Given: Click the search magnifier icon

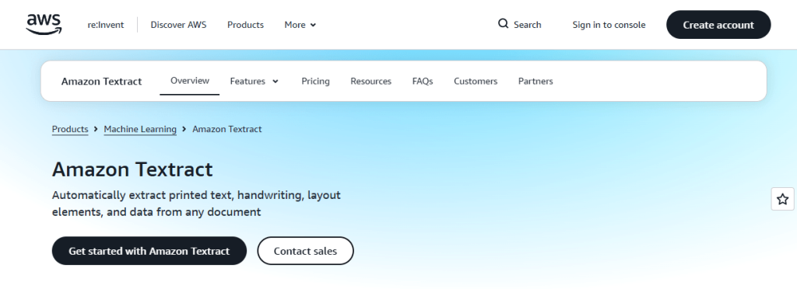Looking at the screenshot, I should (504, 24).
